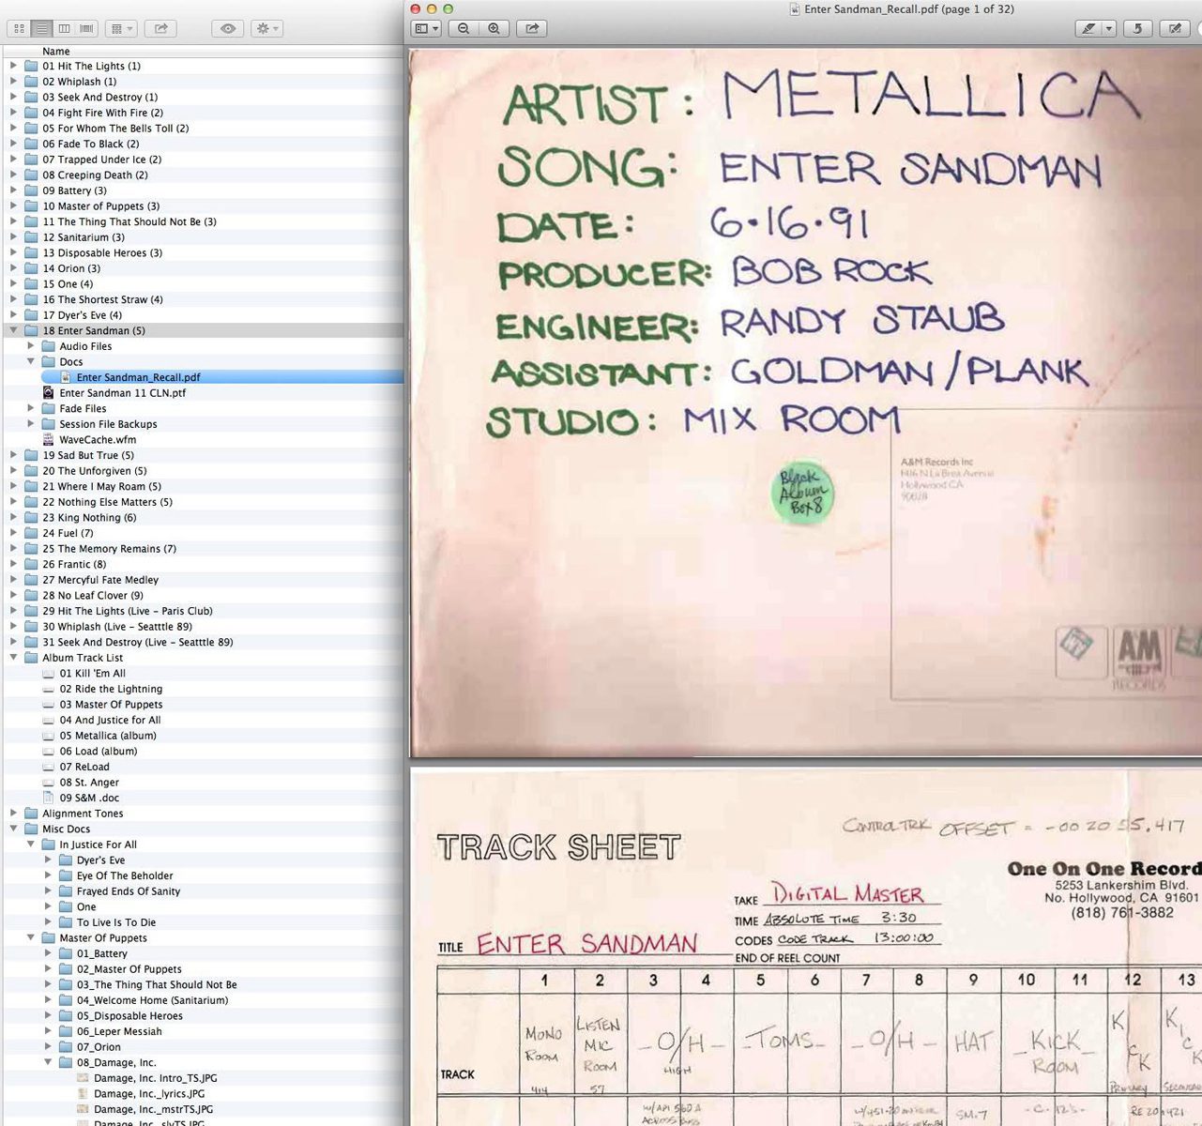Viewport: 1202px width, 1126px height.
Task: Click the PDF proxy icon in Preview title
Action: click(x=795, y=9)
